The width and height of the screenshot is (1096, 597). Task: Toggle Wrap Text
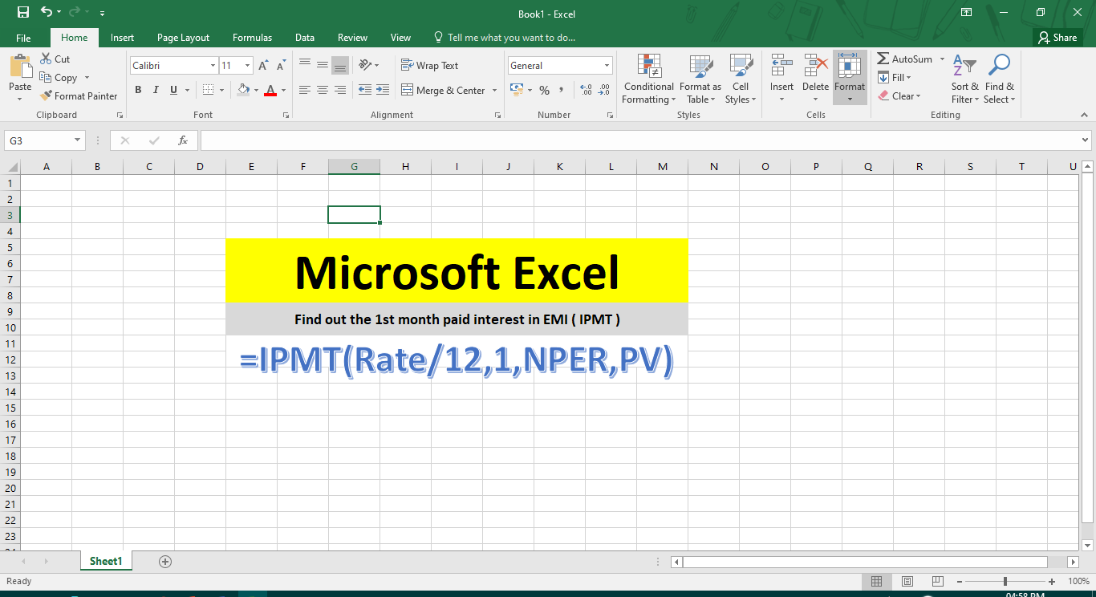pyautogui.click(x=429, y=66)
